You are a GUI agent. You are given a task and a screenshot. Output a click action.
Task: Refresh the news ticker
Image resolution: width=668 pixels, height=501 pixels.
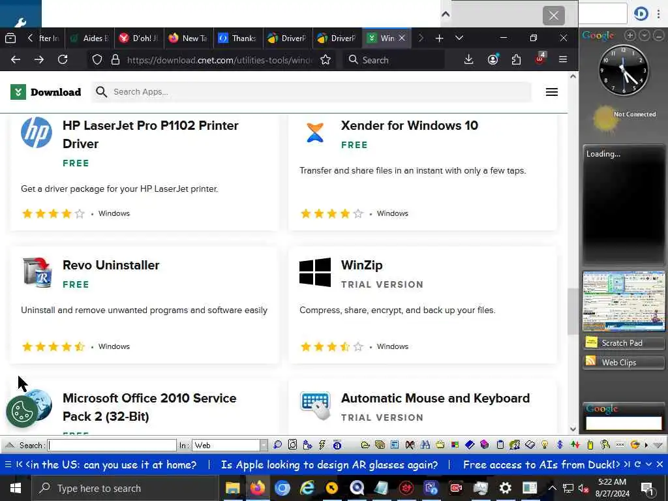point(638,464)
